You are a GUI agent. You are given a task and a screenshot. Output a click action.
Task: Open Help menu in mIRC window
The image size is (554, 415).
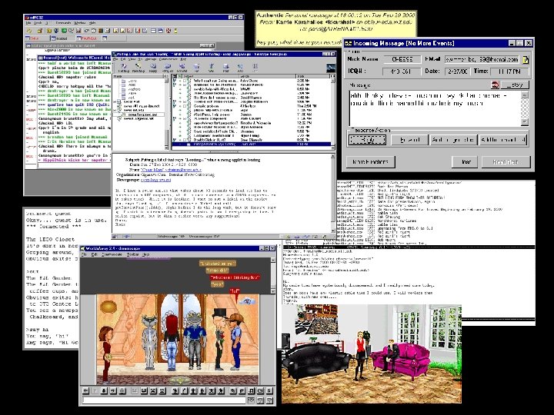click(x=92, y=23)
